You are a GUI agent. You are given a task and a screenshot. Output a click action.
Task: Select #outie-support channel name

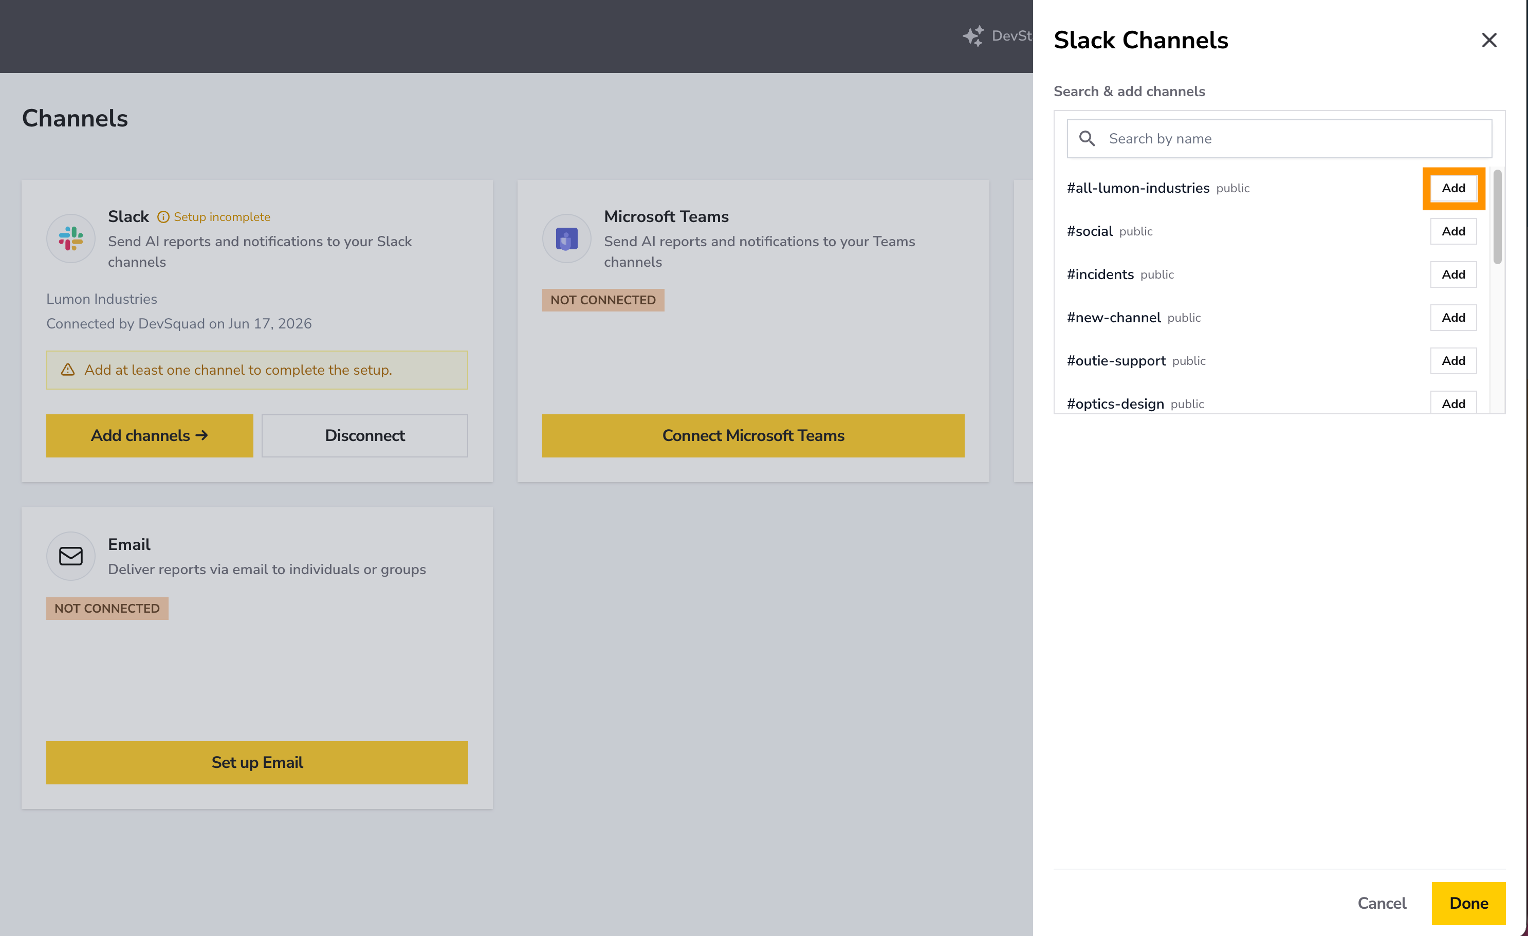point(1116,361)
